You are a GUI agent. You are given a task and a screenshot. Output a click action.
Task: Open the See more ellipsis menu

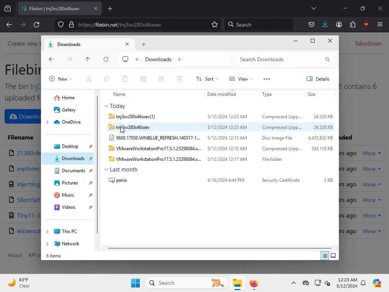click(266, 79)
